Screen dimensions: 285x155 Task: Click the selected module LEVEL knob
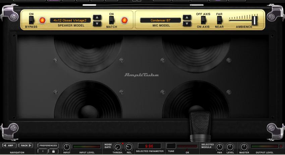(x=230, y=147)
